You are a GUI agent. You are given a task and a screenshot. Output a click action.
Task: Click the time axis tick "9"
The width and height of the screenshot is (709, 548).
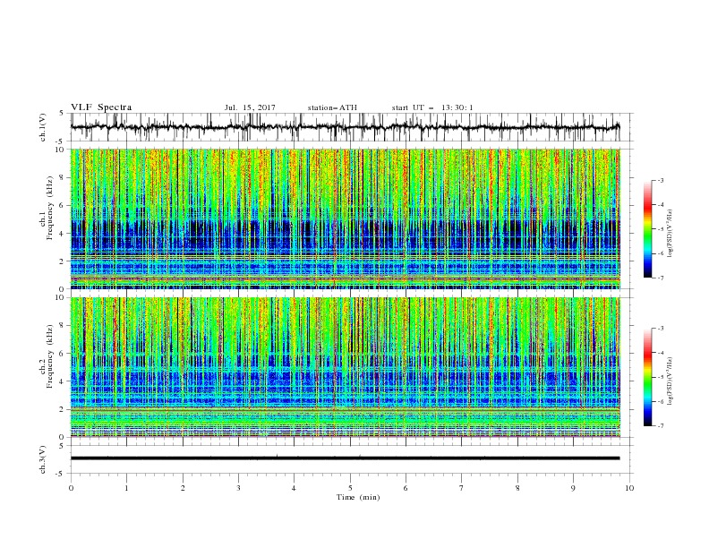[x=573, y=488]
